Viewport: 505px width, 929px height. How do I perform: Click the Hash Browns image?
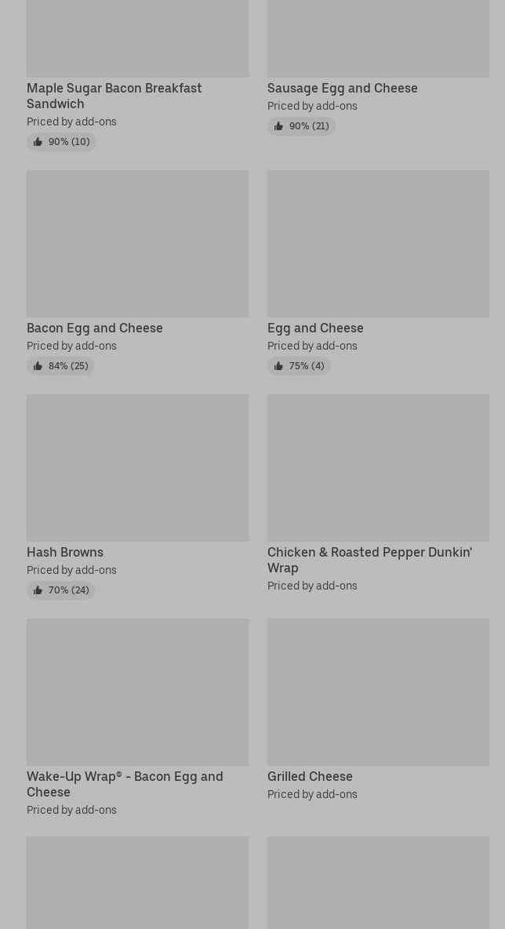[137, 468]
